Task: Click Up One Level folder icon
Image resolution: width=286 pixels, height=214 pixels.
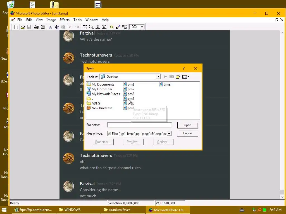Action: click(171, 77)
